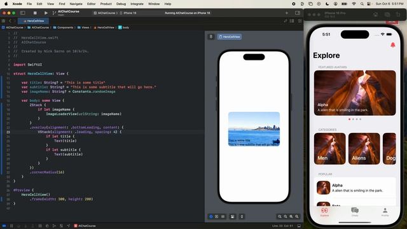
Task: Rotate the Simulator device
Action: (x=398, y=15)
